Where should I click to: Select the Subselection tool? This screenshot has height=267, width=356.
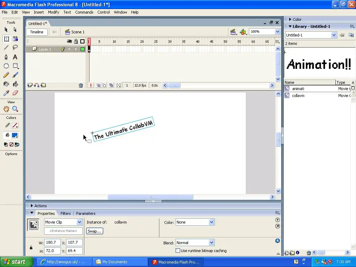click(x=15, y=30)
